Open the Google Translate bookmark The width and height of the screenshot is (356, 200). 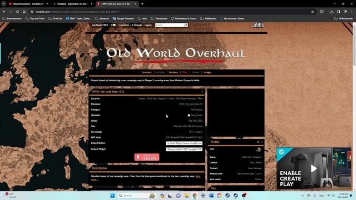pos(123,18)
